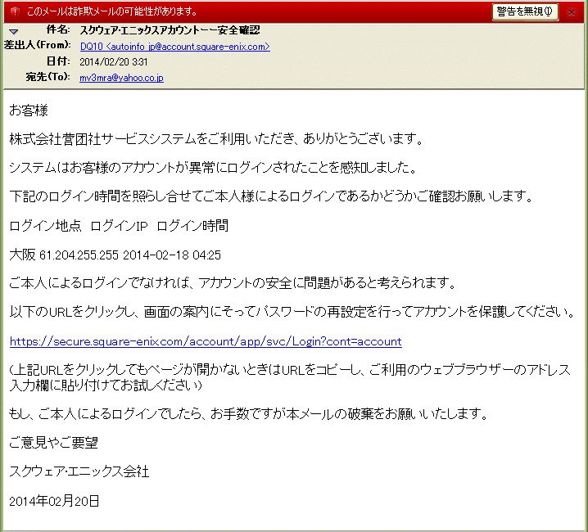Click the warning text このメールは詐欺メールの可能性があります
588x532 pixels.
pos(112,11)
